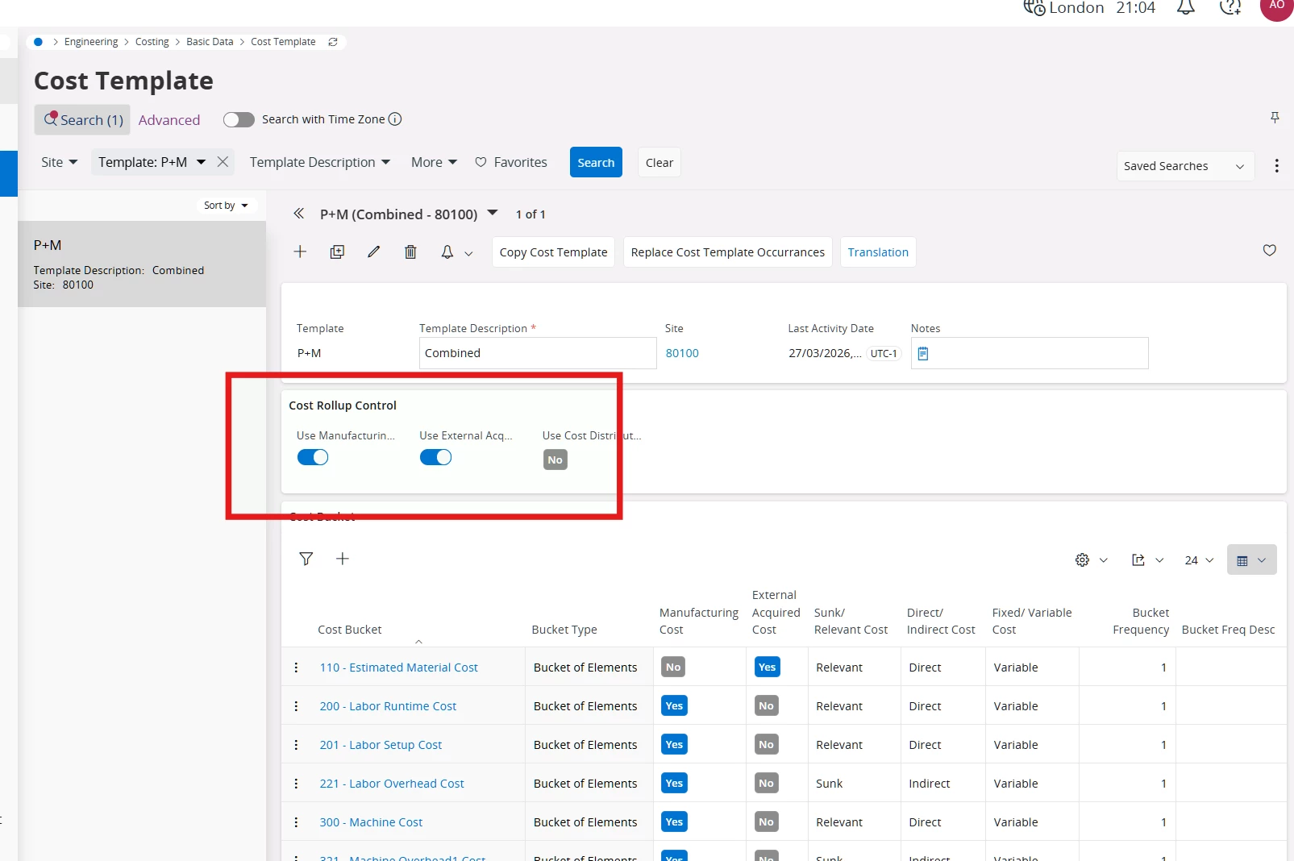Click the Template Description input field
The width and height of the screenshot is (1294, 861).
click(537, 353)
